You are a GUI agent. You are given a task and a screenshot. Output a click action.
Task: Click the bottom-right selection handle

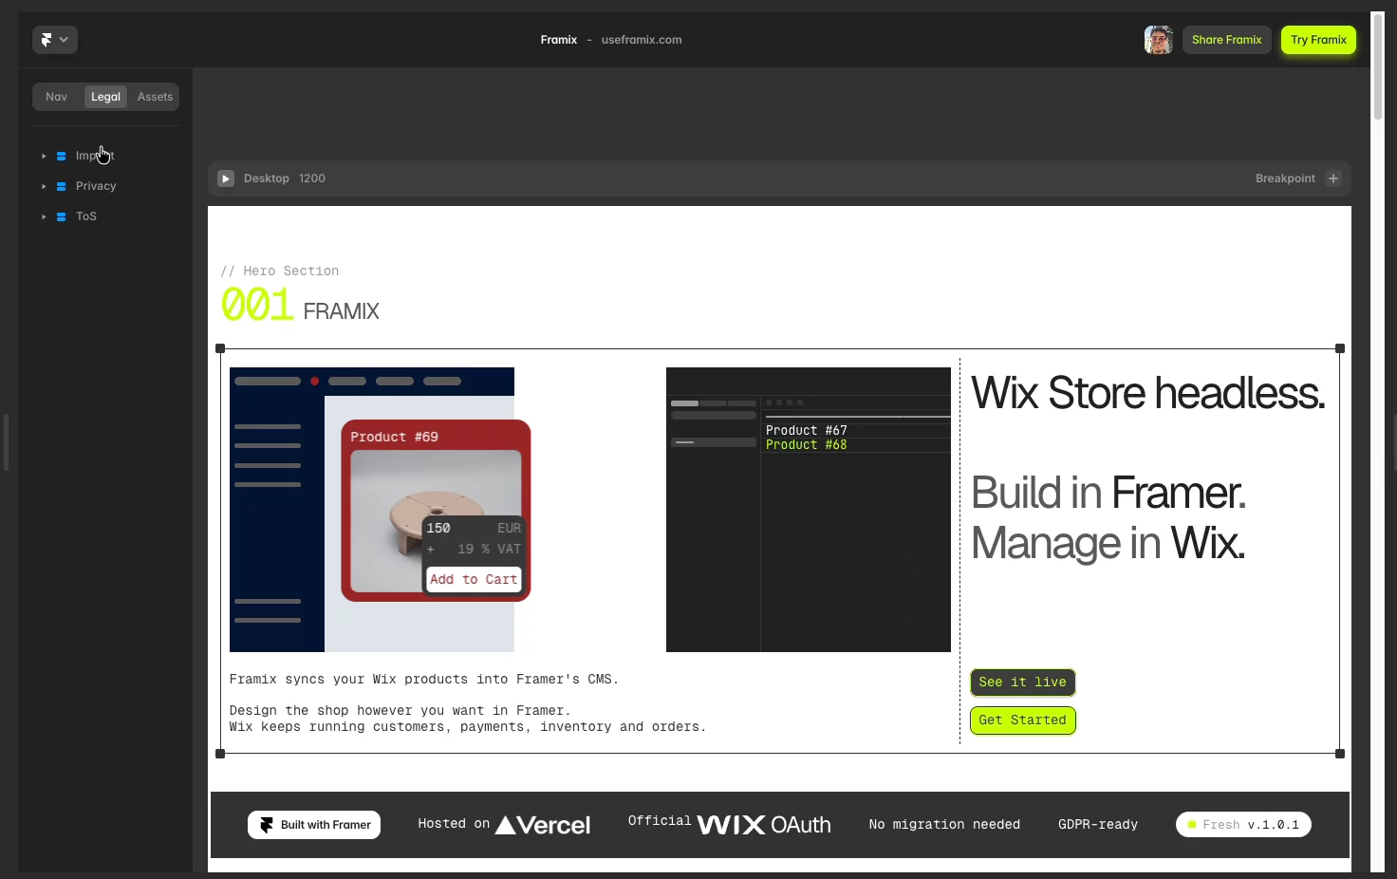click(1340, 754)
